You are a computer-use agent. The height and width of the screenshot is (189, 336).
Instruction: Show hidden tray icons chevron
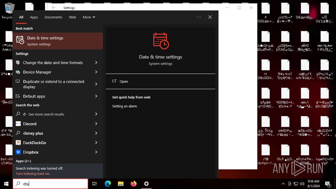[x=283, y=184]
